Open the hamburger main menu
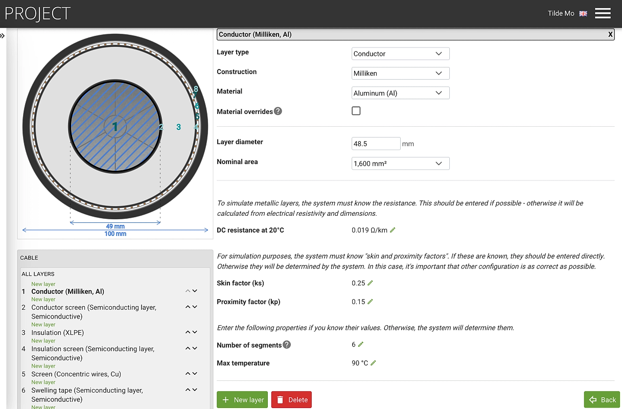This screenshot has height=409, width=622. 603,13
